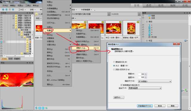191x111 pixels.
Task: Switch to 编辑 mode tab
Action: point(173,5)
